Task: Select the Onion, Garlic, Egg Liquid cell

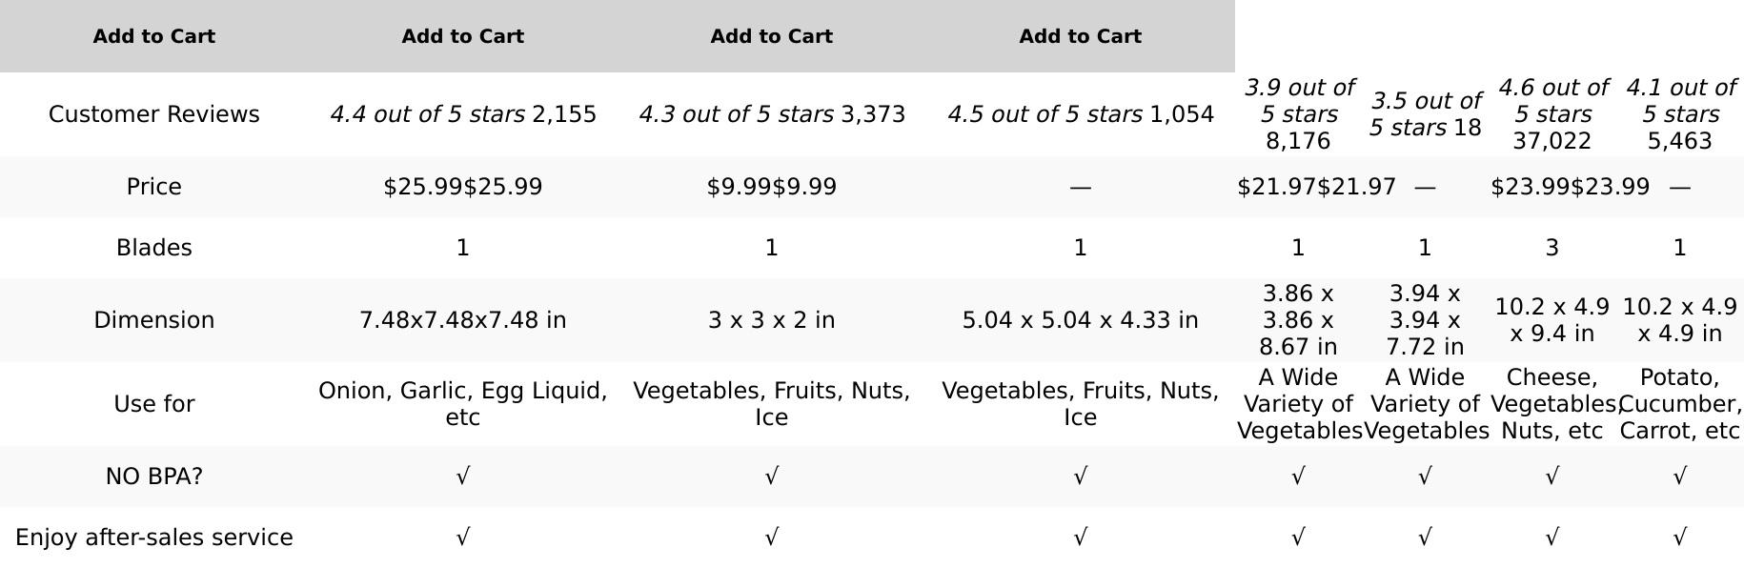Action: [462, 404]
